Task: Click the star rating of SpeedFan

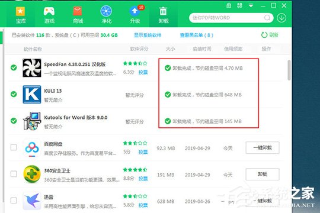Action: (x=135, y=63)
